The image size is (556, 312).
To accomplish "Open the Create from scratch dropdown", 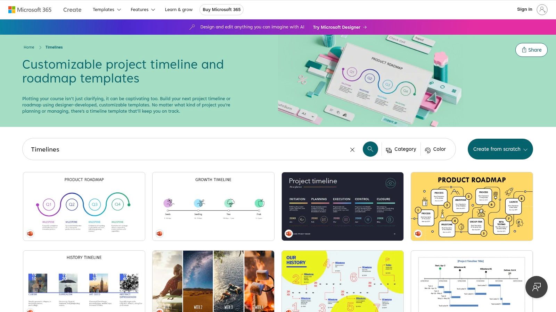I will click(500, 149).
